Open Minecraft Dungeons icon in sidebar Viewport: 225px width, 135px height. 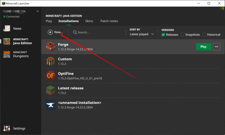[x=7, y=54]
